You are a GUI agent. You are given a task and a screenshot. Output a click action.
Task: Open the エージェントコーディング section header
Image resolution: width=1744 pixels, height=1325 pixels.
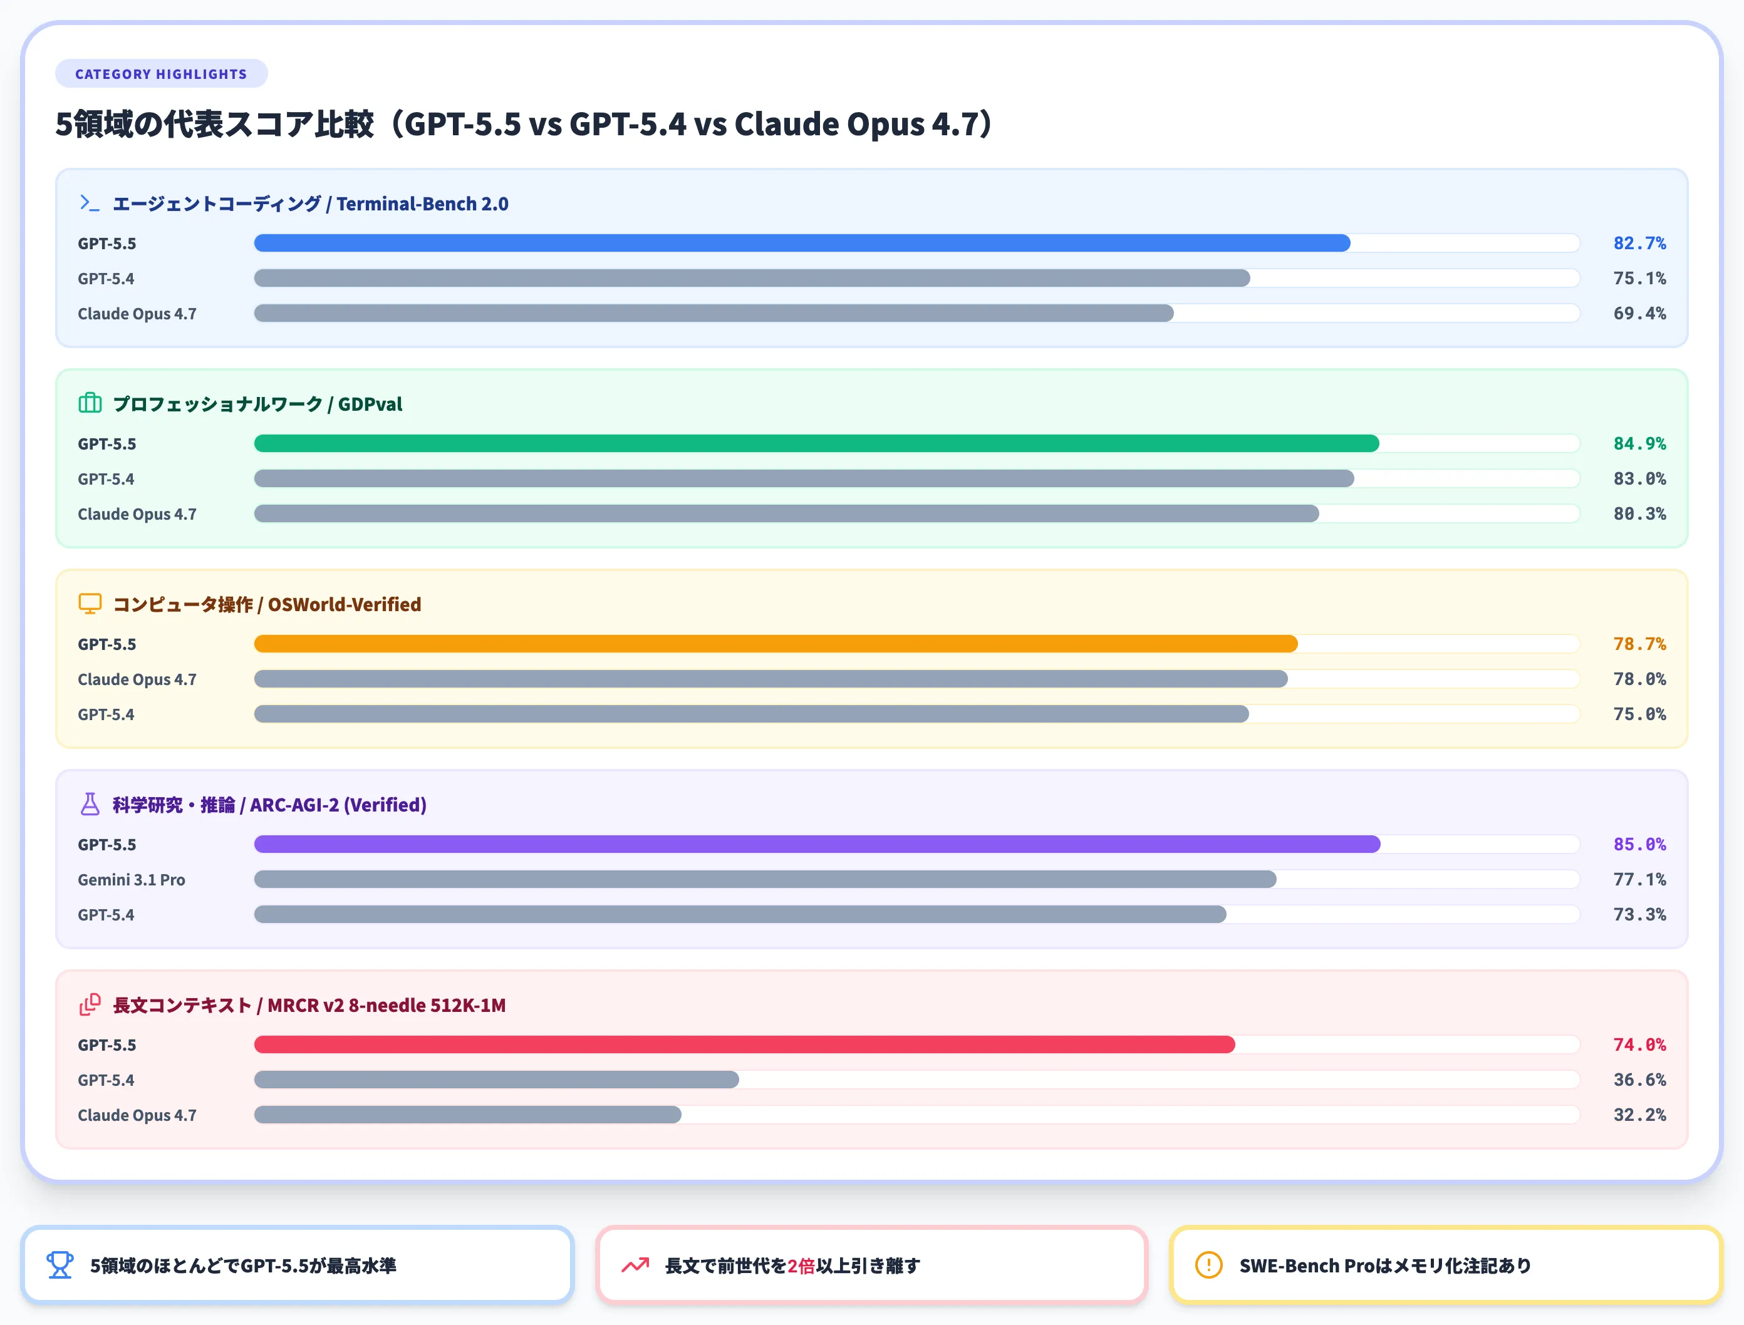pos(311,204)
